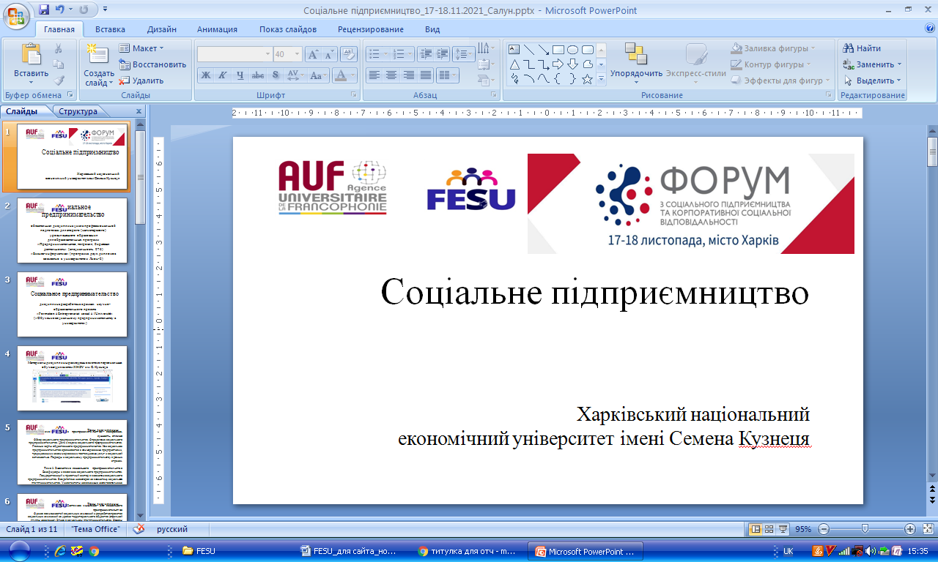The width and height of the screenshot is (938, 562).
Task: Click the Заменить button
Action: 872,64
